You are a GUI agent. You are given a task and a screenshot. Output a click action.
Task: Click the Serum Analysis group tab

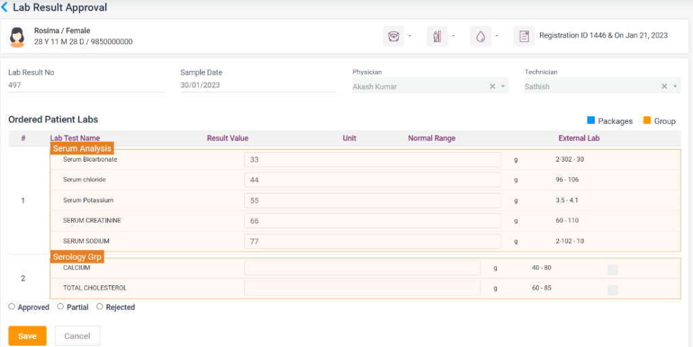81,148
